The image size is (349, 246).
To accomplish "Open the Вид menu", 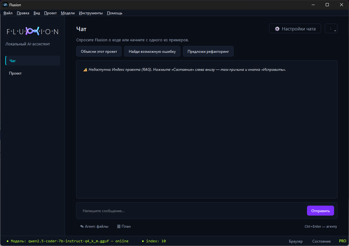I will pos(37,13).
